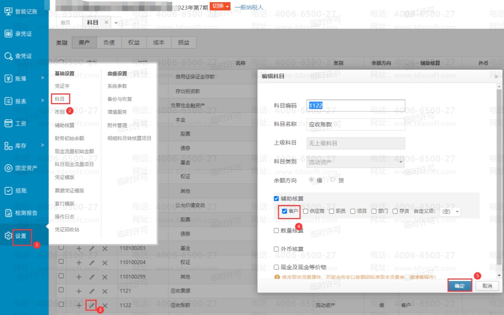Check the 供应商 checkbox

pos(306,211)
